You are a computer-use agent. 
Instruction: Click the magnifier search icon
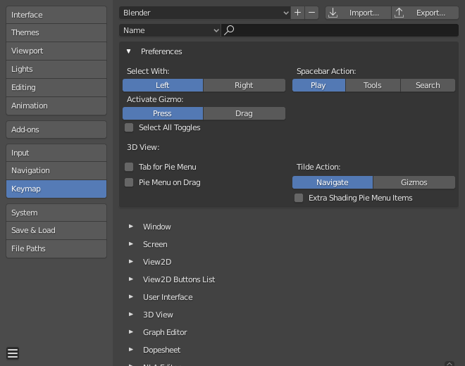pos(229,30)
